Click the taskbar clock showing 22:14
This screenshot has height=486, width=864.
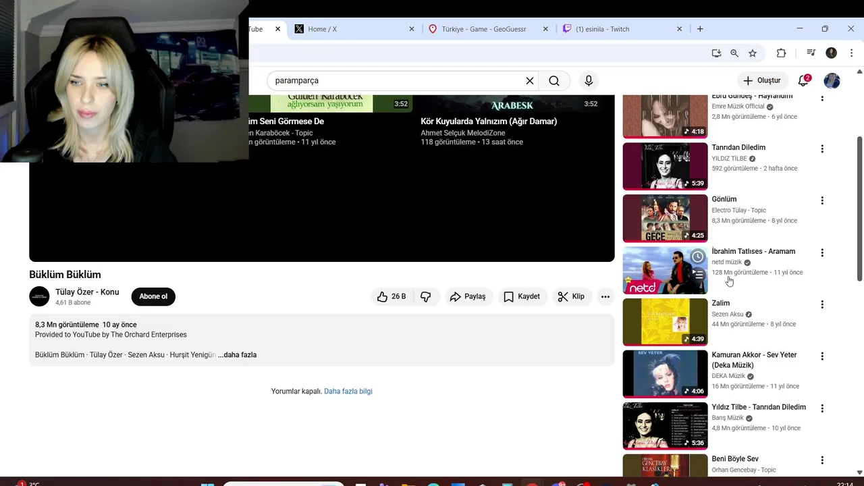844,483
